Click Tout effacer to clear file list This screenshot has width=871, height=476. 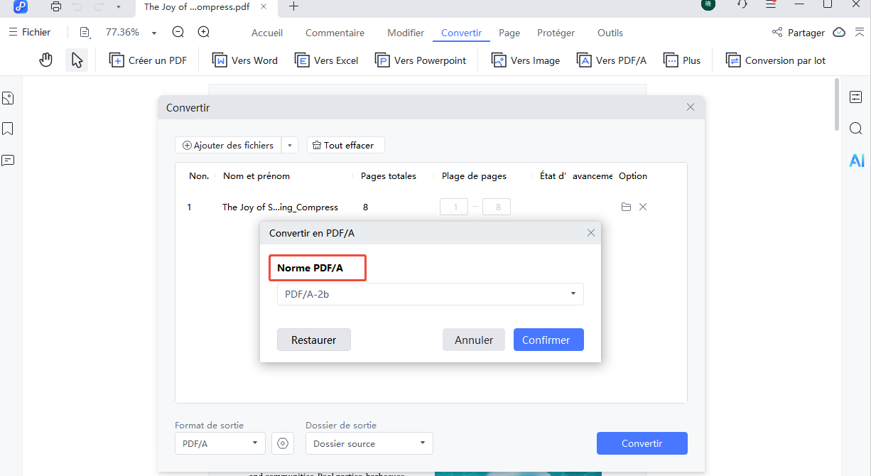click(x=345, y=145)
